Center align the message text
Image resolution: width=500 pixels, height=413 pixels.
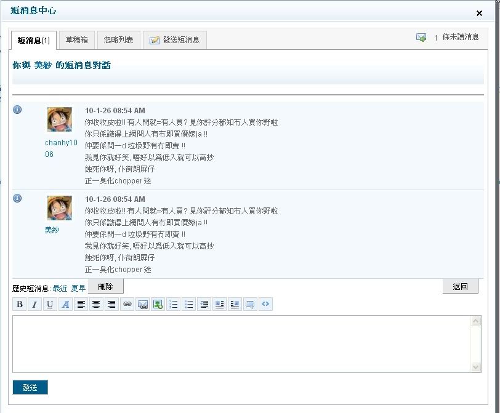[x=96, y=304]
